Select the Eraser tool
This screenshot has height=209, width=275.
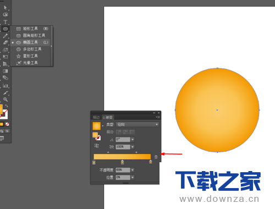point(5,42)
